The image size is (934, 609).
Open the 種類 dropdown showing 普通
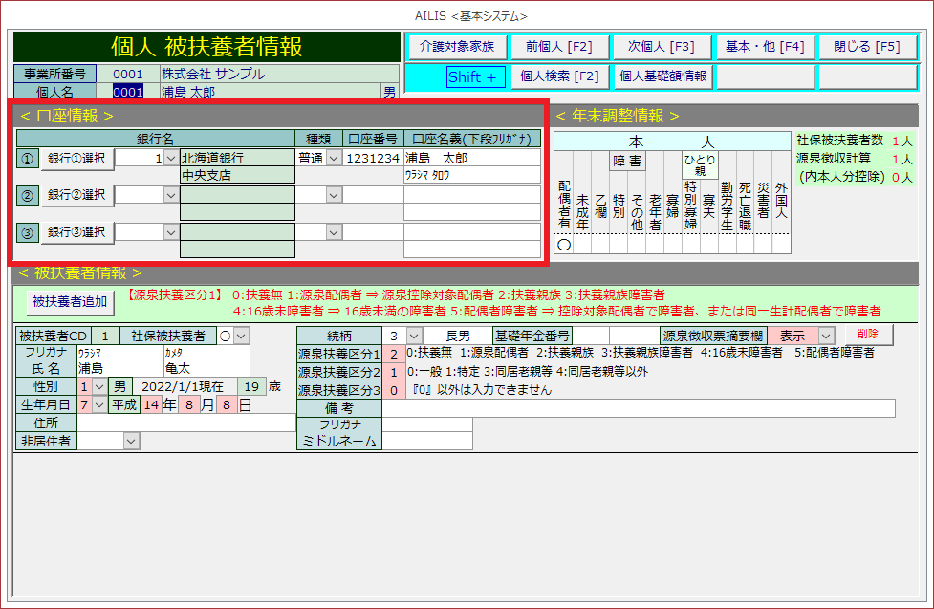(x=334, y=159)
